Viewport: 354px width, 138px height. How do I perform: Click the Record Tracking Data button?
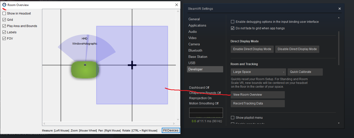pos(258,103)
